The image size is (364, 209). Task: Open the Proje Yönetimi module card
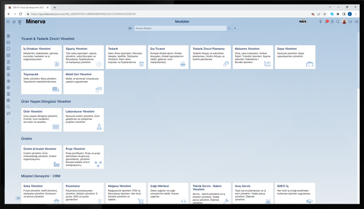click(84, 157)
